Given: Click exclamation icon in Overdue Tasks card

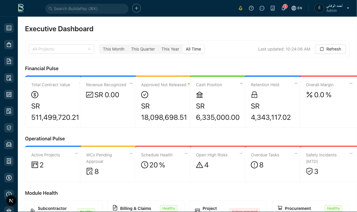Looking at the screenshot, I should pyautogui.click(x=254, y=165).
